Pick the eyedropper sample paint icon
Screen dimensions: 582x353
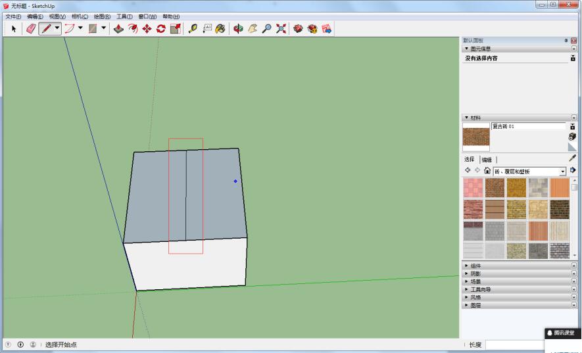point(572,158)
